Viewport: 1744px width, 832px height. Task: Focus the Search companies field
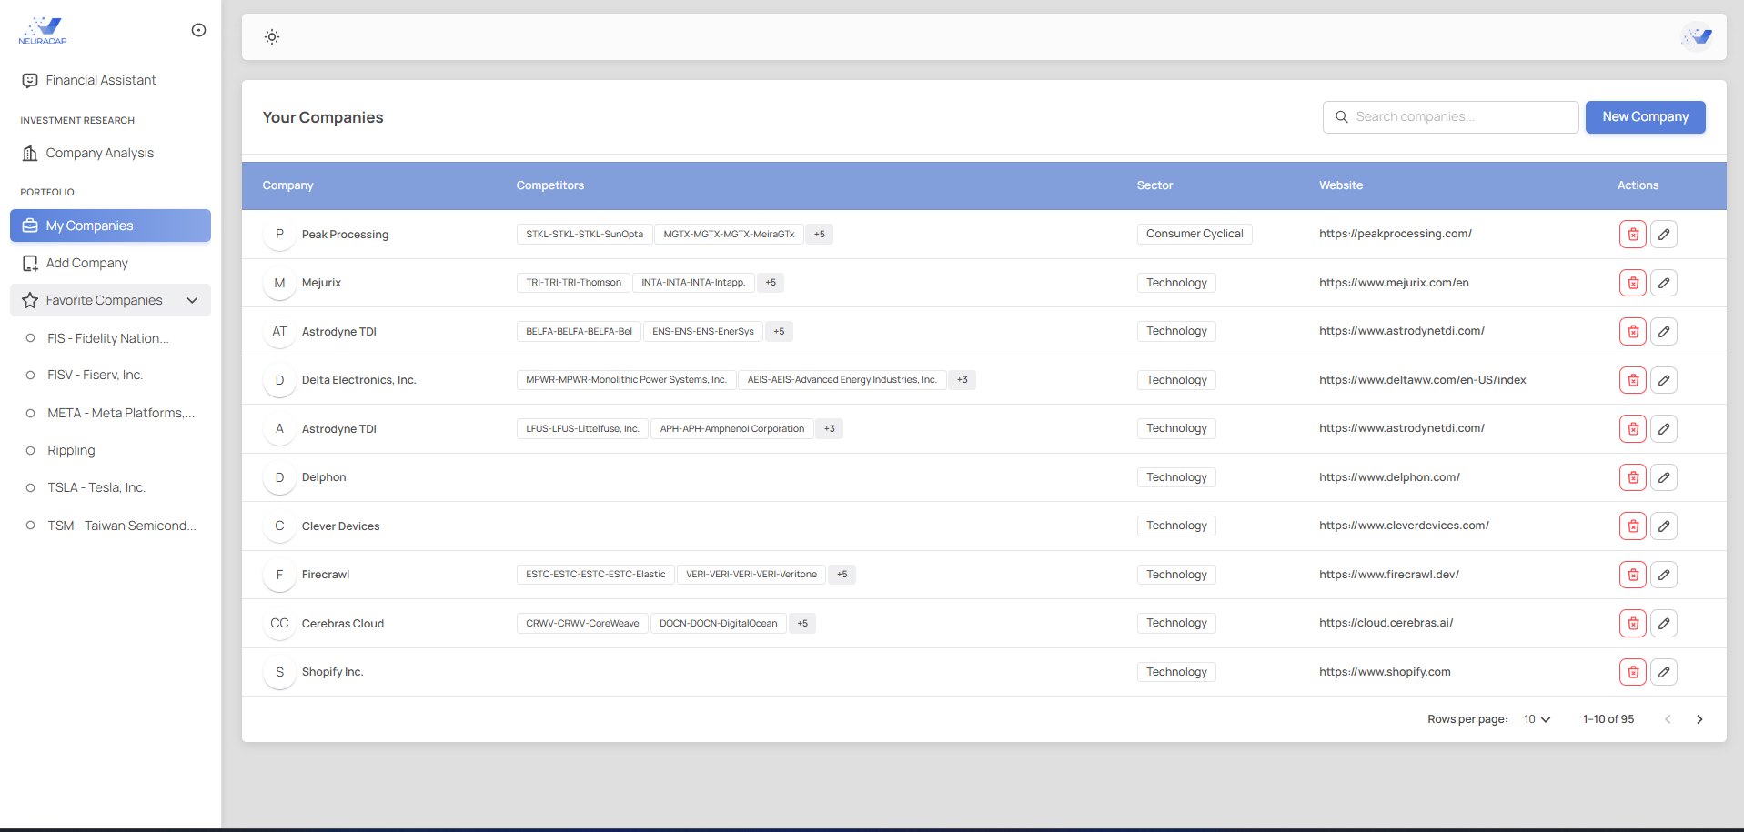(1450, 117)
